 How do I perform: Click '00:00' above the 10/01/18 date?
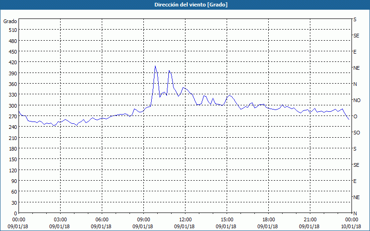click(351, 220)
